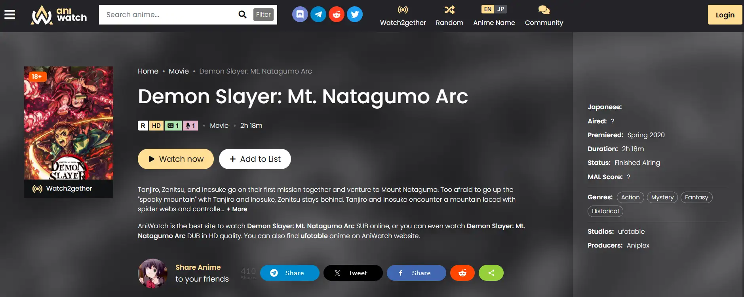
Task: Click the '2h 18m' duration next to Movie
Action: 251,125
